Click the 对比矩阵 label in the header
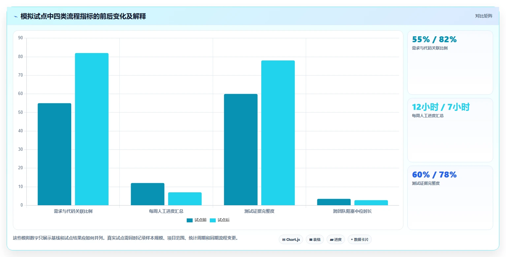 click(484, 16)
